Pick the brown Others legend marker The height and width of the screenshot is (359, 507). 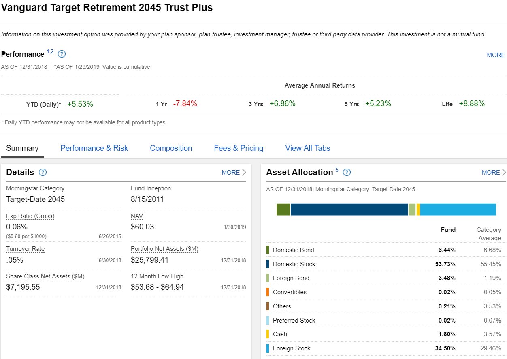268,306
